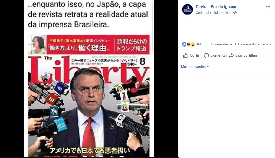Open the Direita - Foz do Iguaçu page avatar
275x158 pixels.
188,9
